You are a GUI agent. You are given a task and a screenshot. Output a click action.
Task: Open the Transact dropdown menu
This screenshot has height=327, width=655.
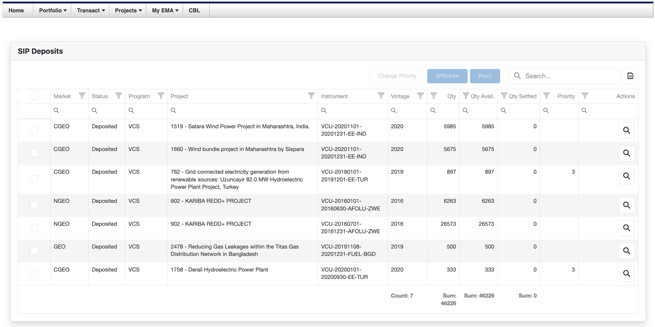(x=90, y=10)
